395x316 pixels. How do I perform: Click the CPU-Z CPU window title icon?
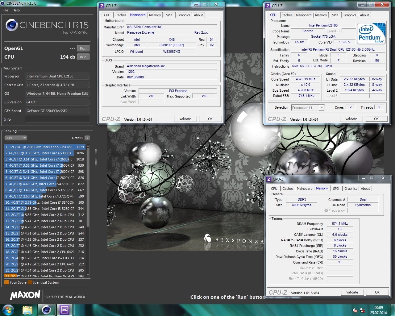click(x=268, y=6)
